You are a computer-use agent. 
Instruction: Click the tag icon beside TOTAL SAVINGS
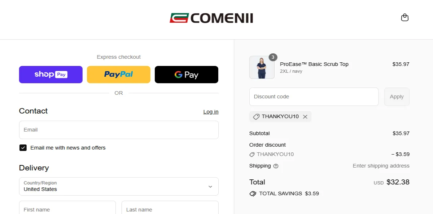click(253, 193)
